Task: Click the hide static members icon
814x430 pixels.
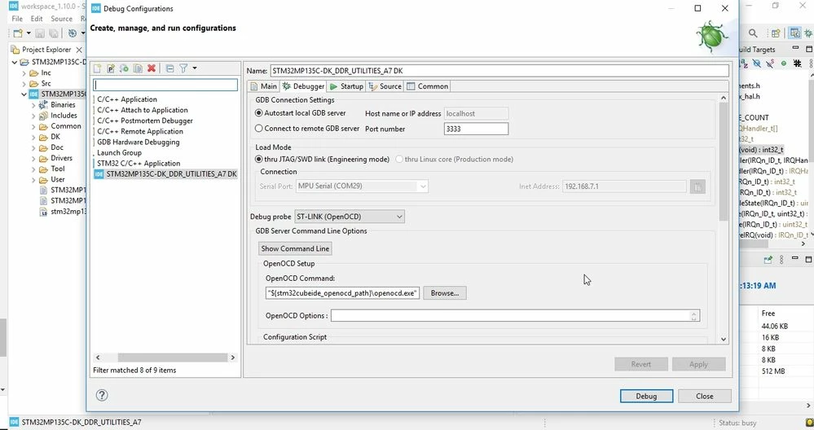Action: pyautogui.click(x=770, y=64)
